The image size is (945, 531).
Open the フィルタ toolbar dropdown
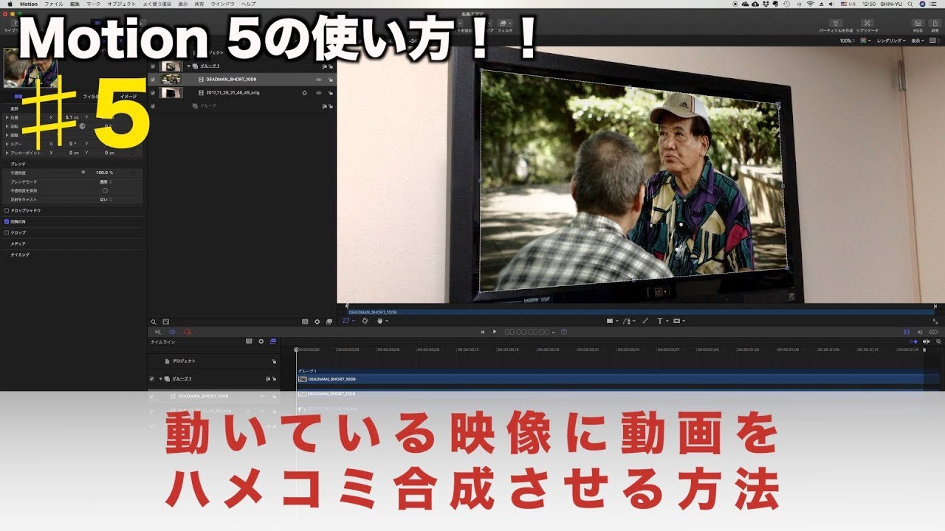pos(505,26)
